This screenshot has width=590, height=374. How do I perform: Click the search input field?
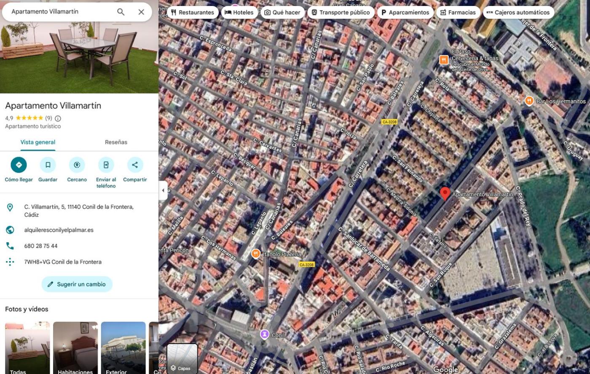(59, 12)
